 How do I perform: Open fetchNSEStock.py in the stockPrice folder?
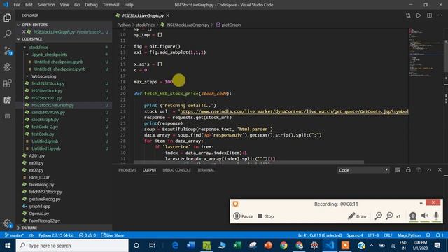point(48,83)
